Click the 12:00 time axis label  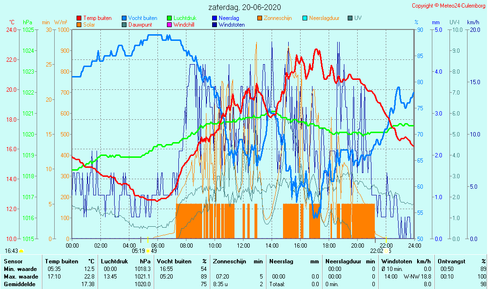244,245
